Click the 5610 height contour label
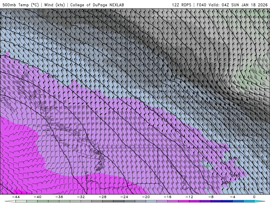The height and width of the screenshot is (203, 270). (233, 158)
